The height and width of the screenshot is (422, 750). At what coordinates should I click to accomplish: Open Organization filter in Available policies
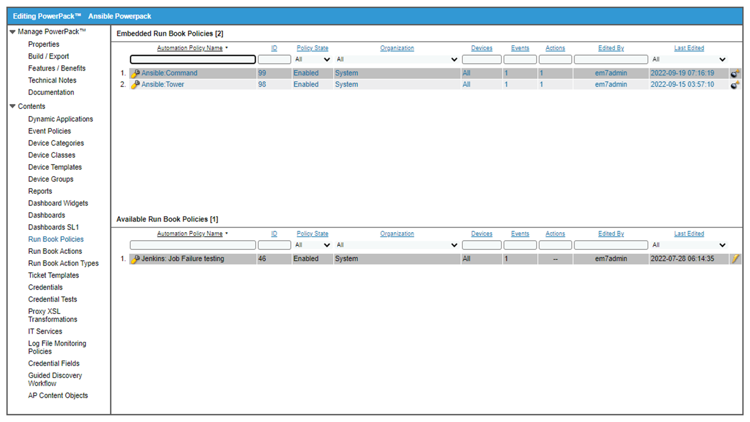click(397, 245)
